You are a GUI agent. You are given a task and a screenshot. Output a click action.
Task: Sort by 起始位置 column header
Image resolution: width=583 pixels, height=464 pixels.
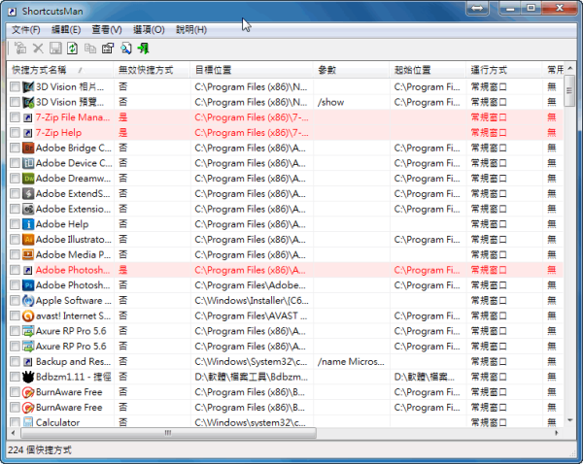(428, 70)
